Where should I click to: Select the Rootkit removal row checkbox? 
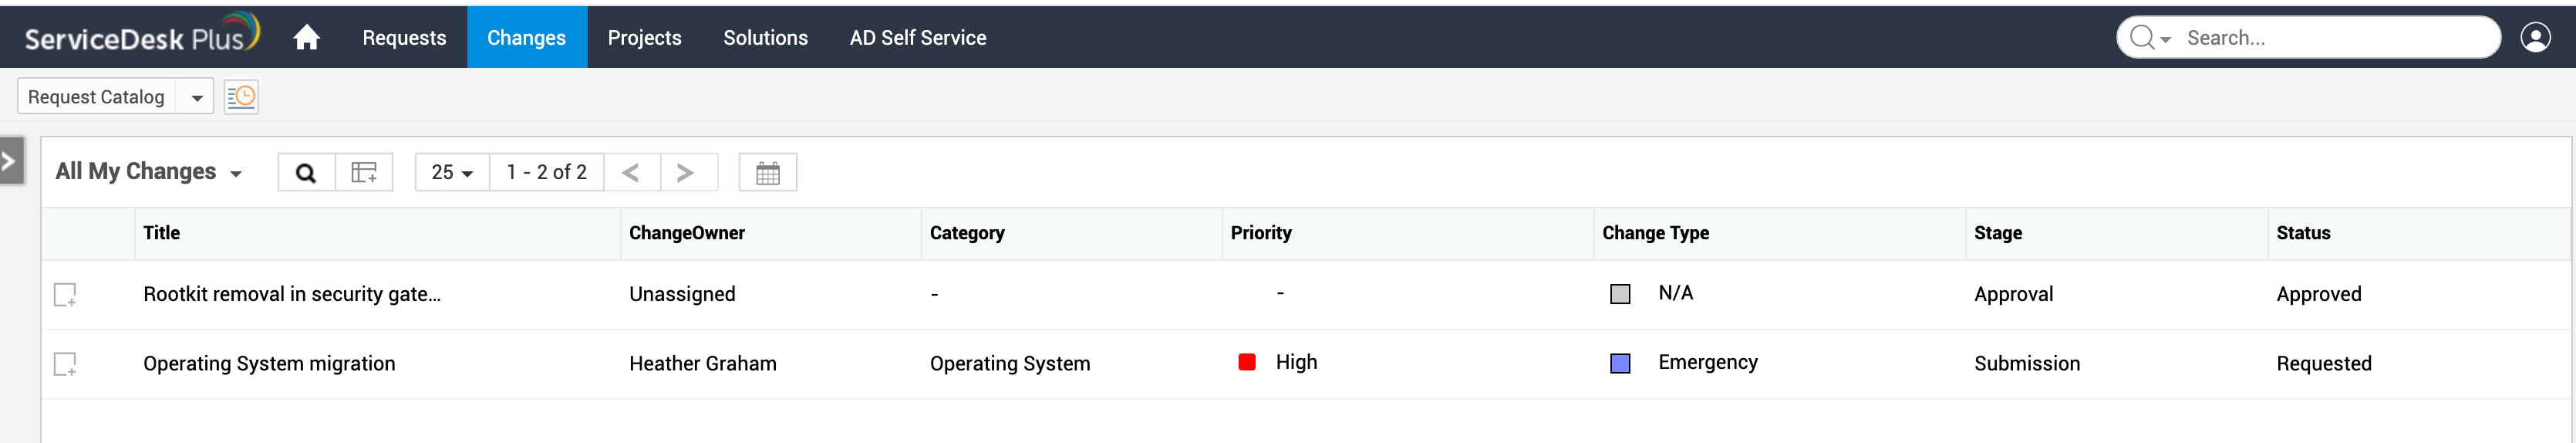(x=65, y=294)
